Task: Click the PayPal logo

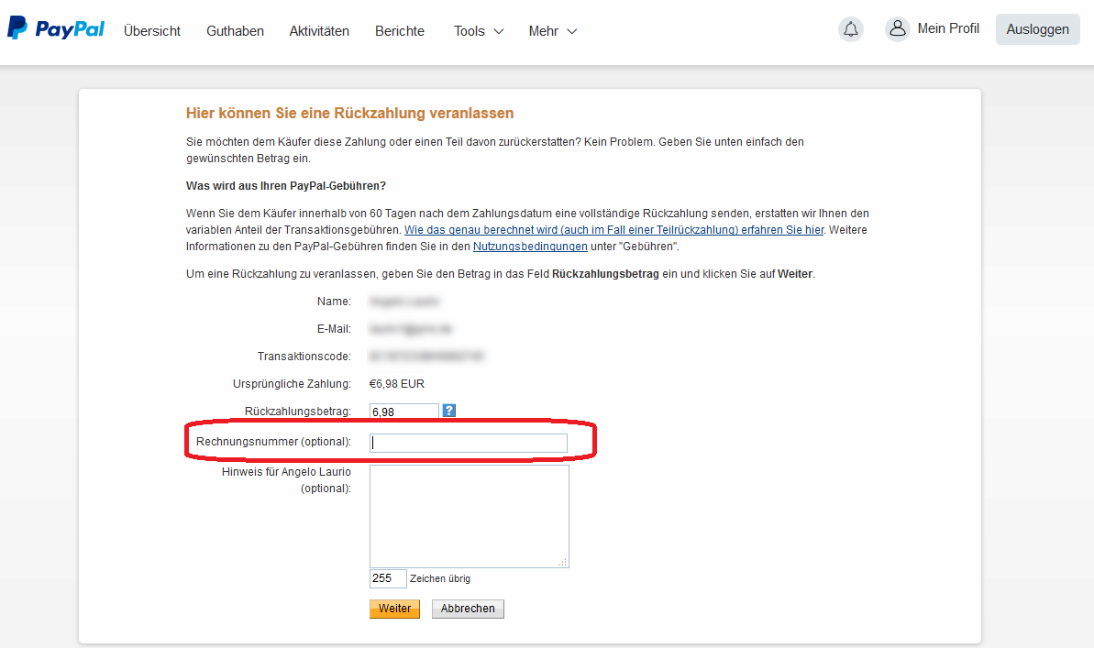Action: pyautogui.click(x=56, y=29)
